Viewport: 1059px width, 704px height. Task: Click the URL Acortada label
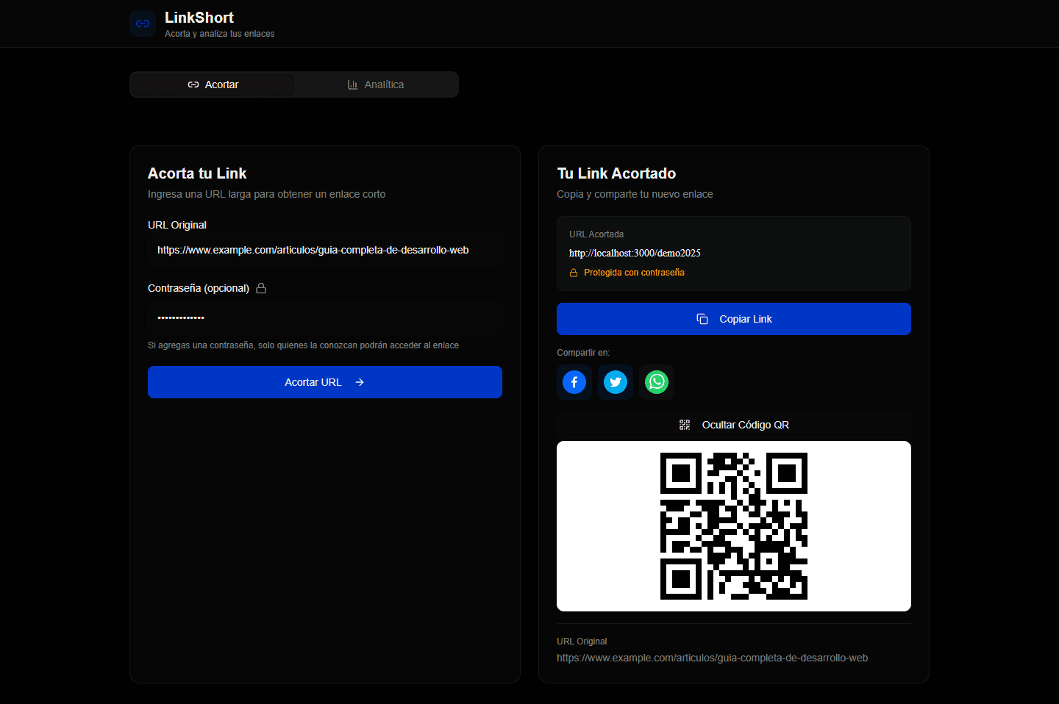596,234
